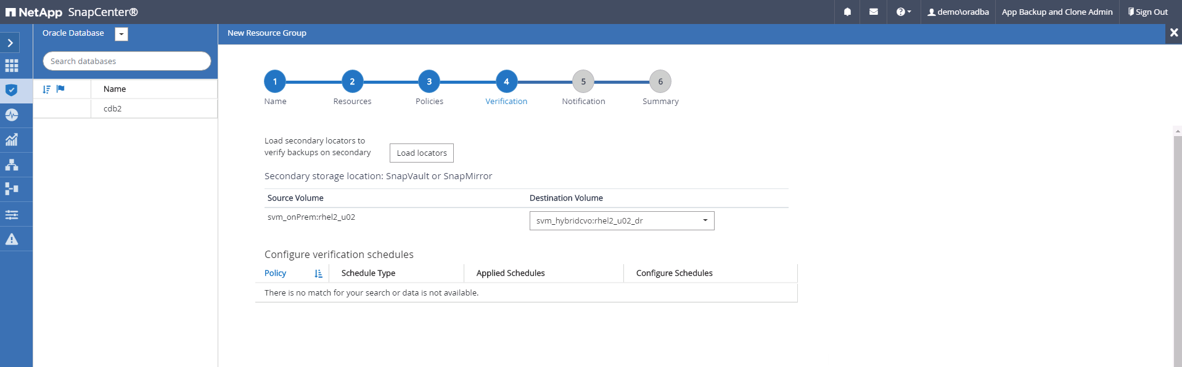
Task: Open the Monitor pulse icon
Action: point(12,115)
